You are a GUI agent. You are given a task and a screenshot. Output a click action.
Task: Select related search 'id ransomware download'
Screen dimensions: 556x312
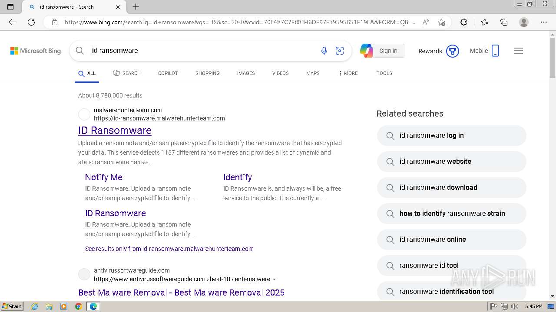pyautogui.click(x=451, y=188)
